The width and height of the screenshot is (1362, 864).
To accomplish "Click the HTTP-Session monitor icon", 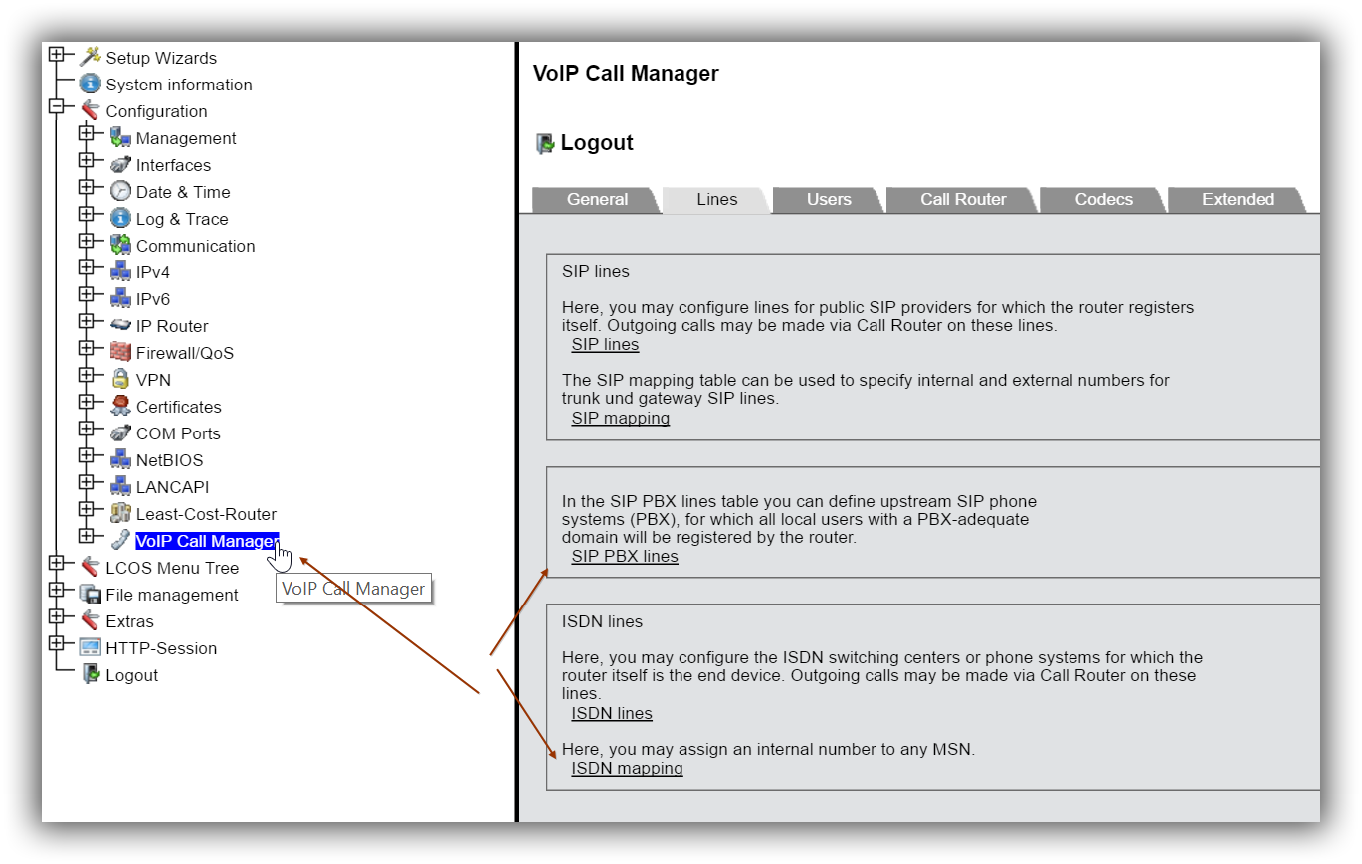I will pyautogui.click(x=91, y=647).
